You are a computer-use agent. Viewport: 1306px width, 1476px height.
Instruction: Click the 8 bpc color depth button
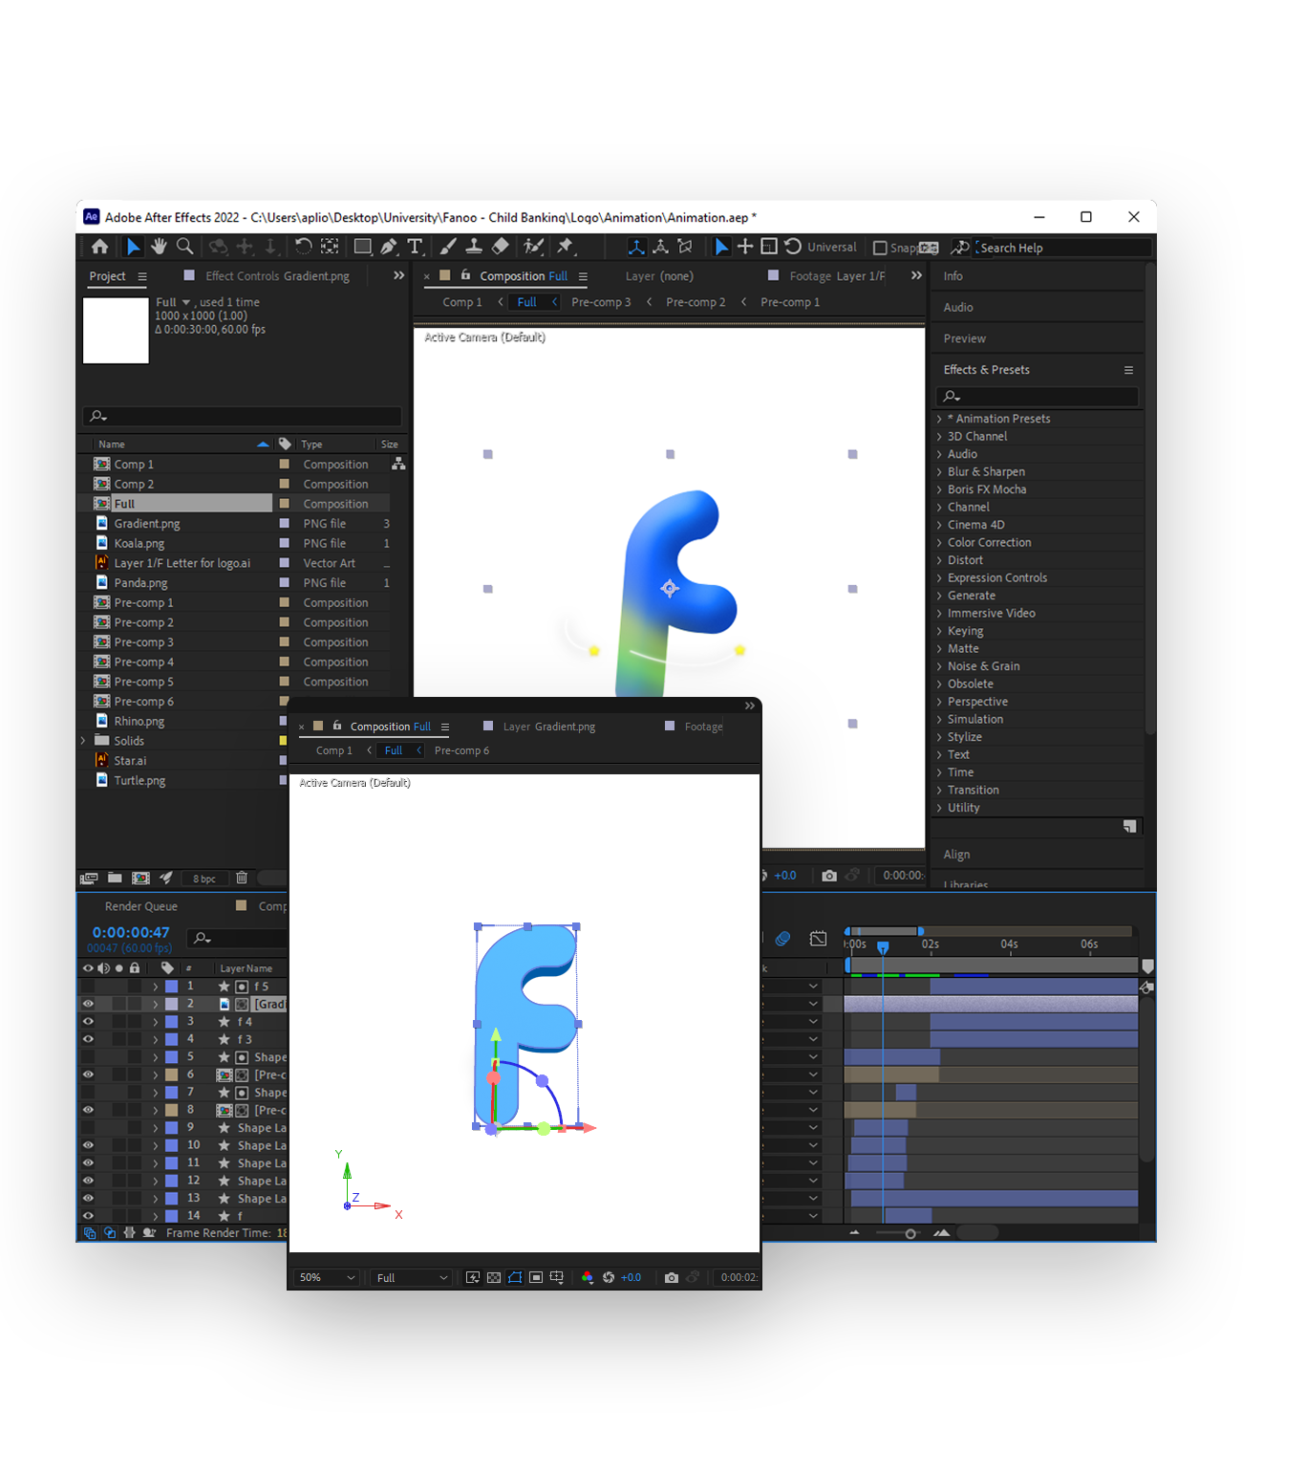(204, 879)
